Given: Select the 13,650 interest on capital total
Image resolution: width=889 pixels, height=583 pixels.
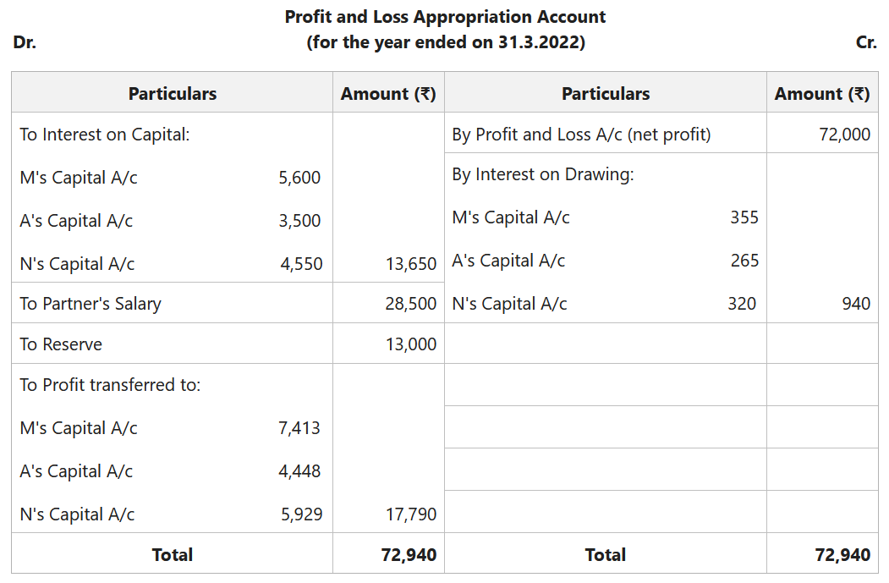Looking at the screenshot, I should [x=411, y=264].
